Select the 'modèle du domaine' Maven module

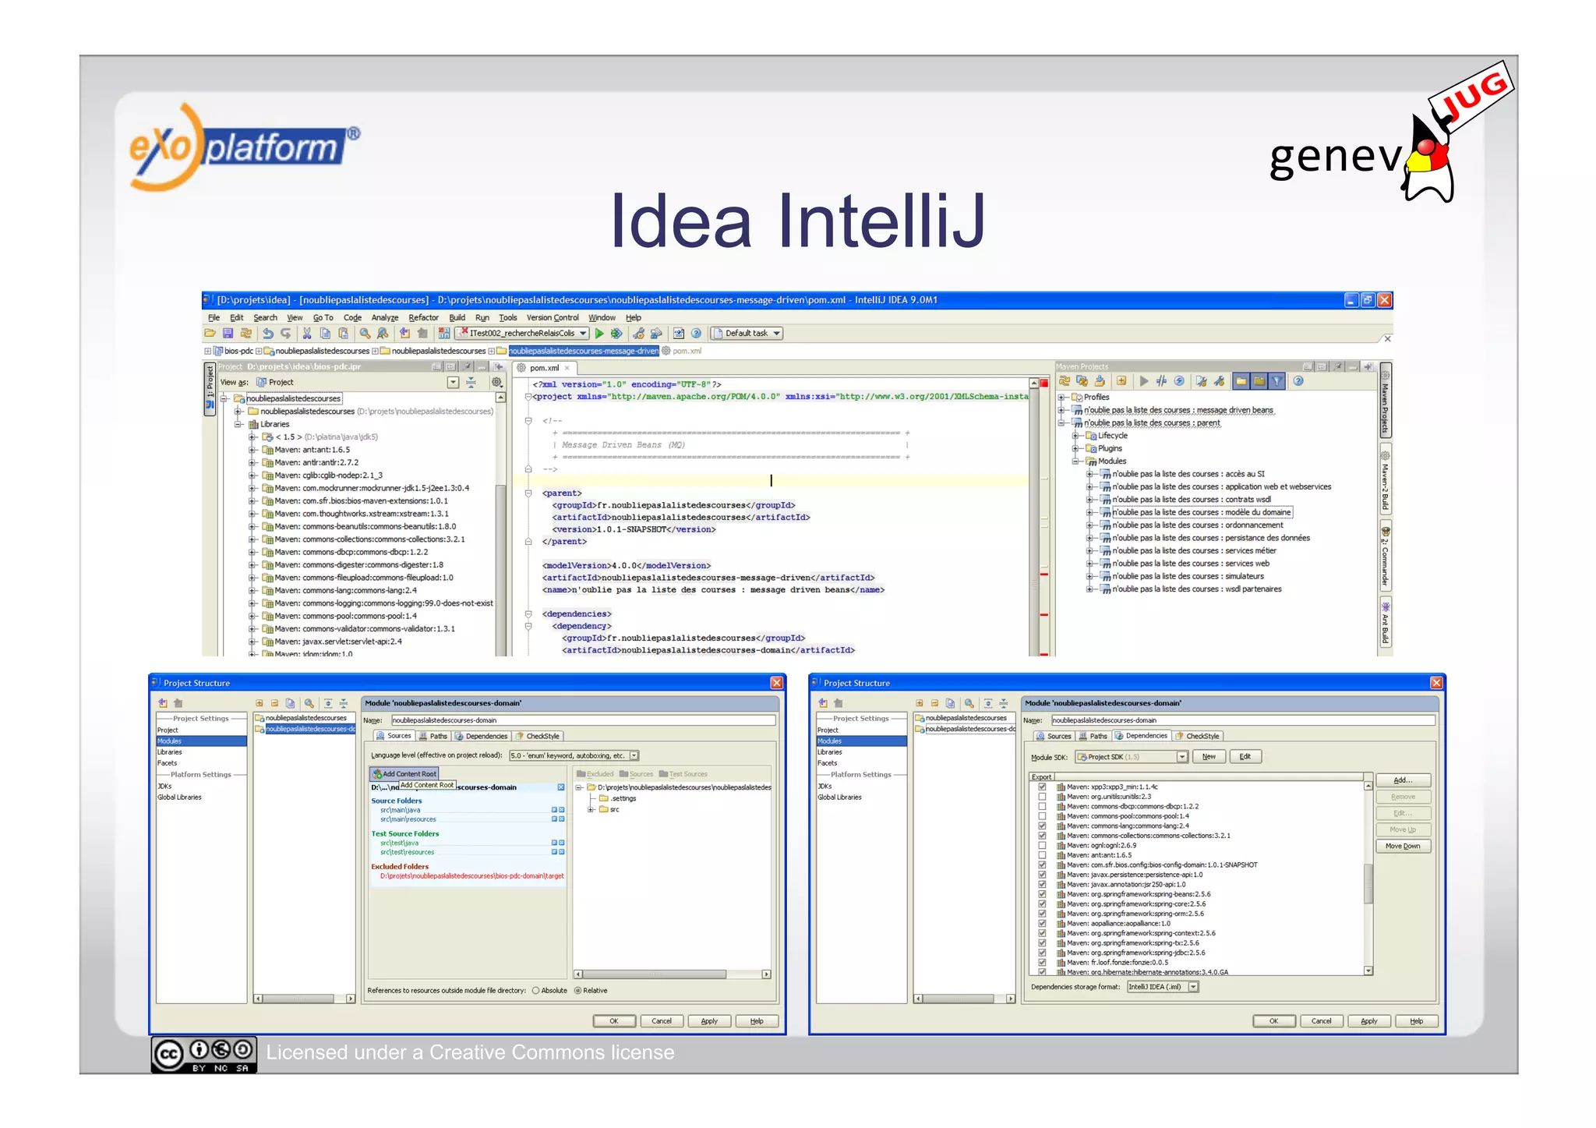[1202, 512]
